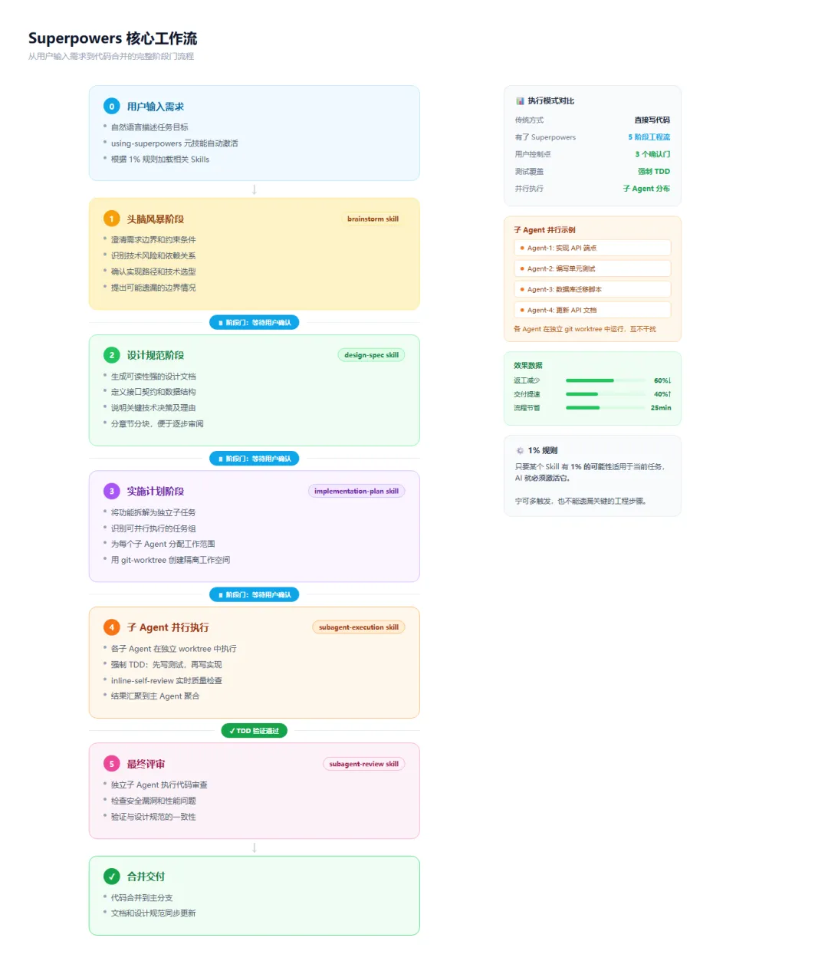Click the pink step 5 circle icon
This screenshot has height=964, width=828.
click(x=112, y=764)
